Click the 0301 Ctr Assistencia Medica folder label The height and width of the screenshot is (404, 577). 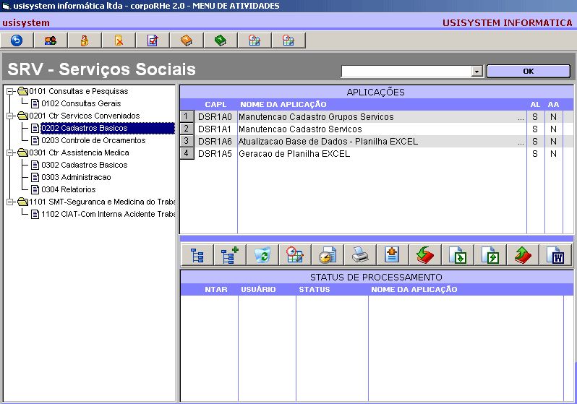(x=79, y=152)
